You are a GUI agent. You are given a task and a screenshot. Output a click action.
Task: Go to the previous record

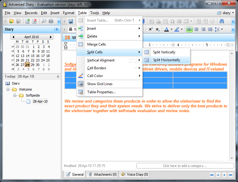(218, 175)
